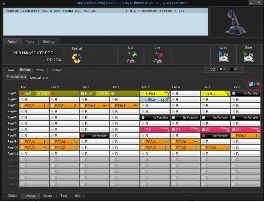Click No Function cell in Reg#5 Line 6
This screenshot has height=202, width=264.
(185, 118)
